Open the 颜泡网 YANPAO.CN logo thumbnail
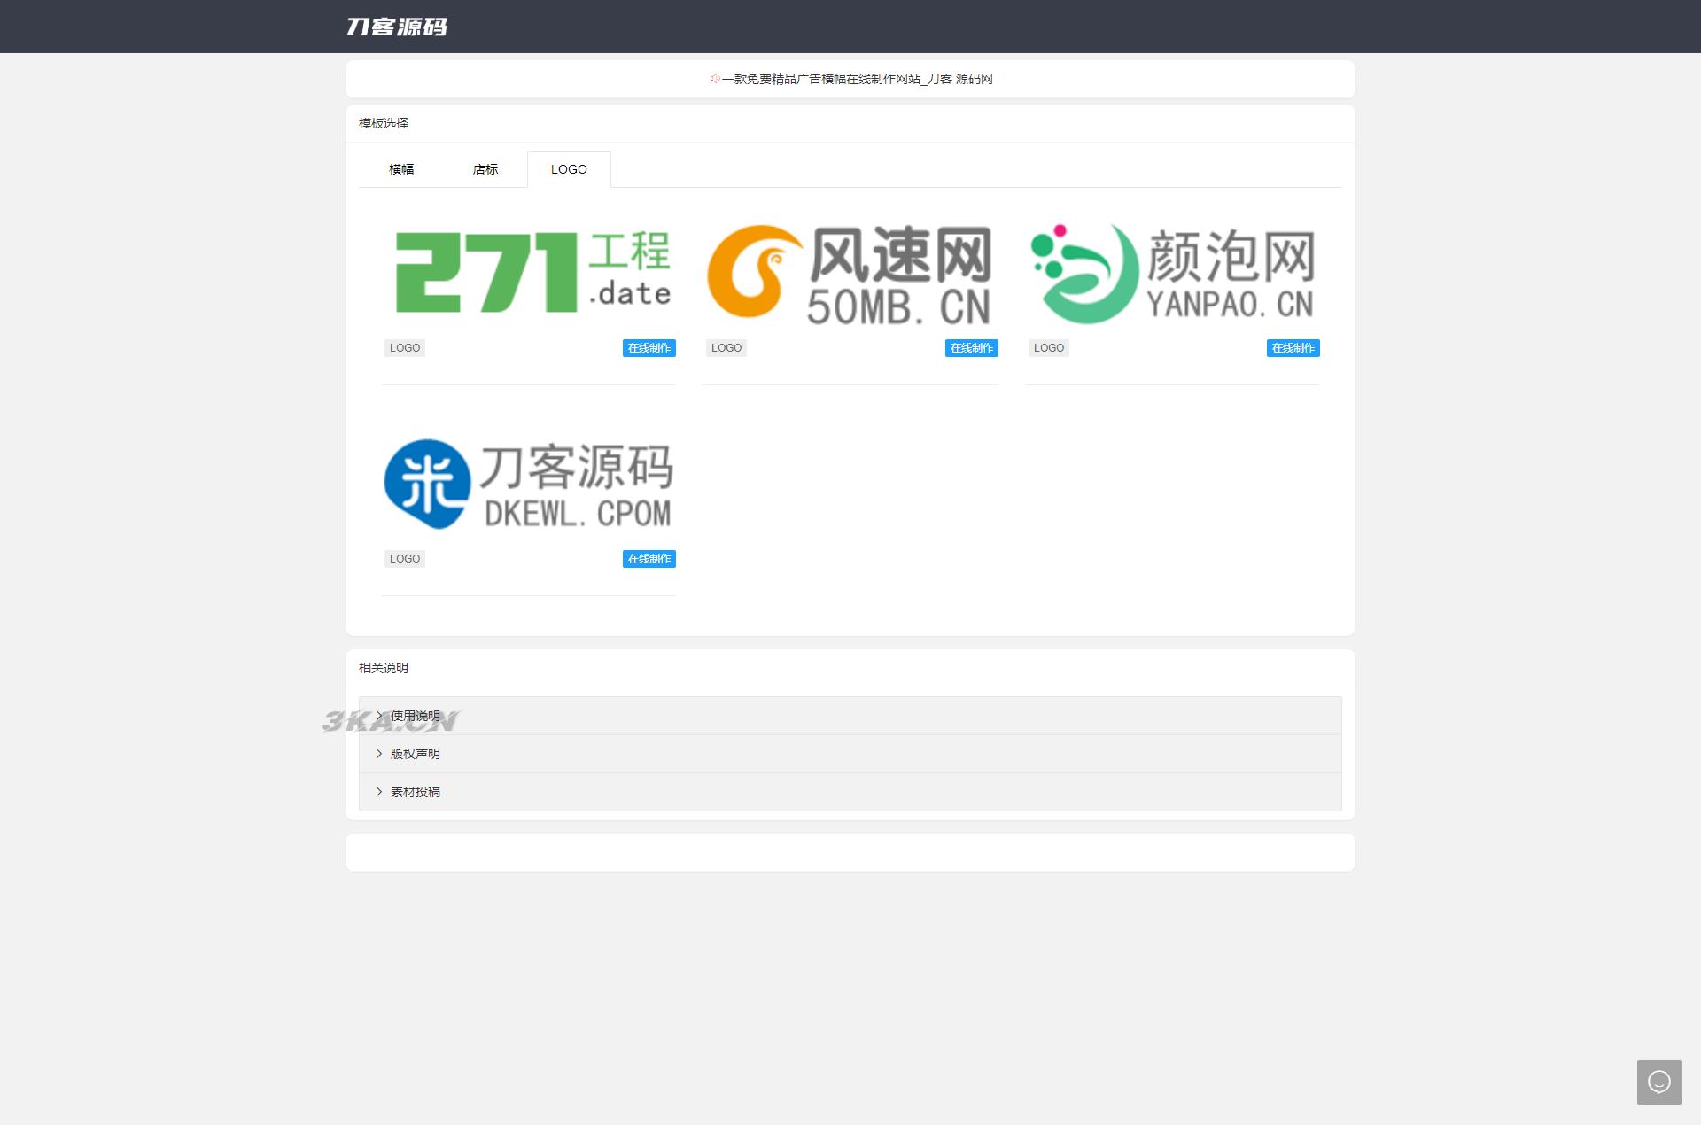 click(x=1172, y=272)
